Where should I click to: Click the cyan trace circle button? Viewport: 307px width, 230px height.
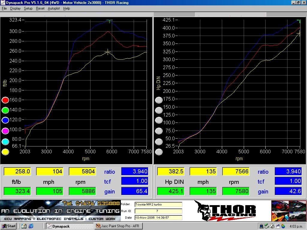5,141
